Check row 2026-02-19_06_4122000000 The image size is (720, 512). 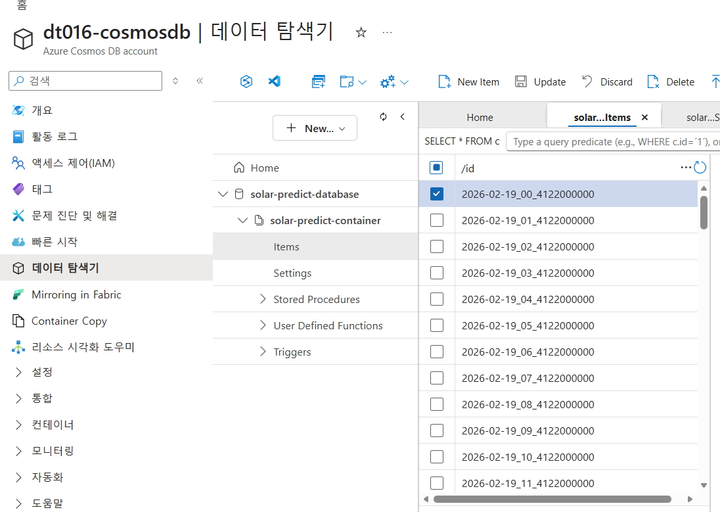[x=437, y=352]
